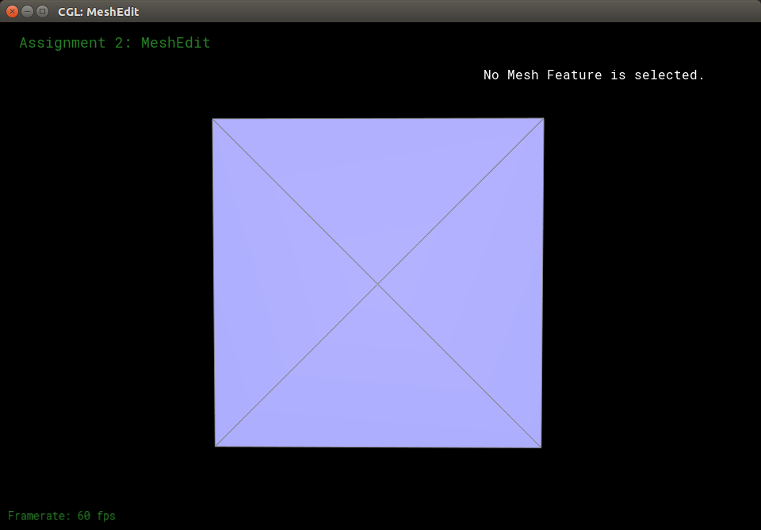Select the top-right corner mesh vertex
Viewport: 761px width, 530px height.
544,118
